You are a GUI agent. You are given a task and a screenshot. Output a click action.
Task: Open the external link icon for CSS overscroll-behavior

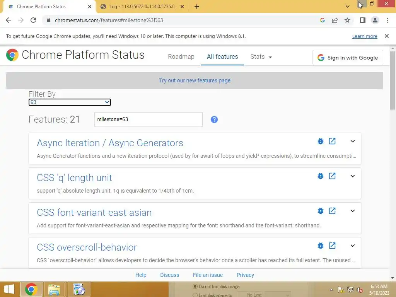[x=332, y=246]
